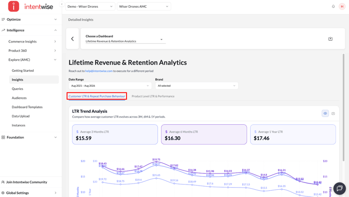The image size is (349, 197).
Task: Switch to Product Level LTR & Performance tab
Action: coord(153,96)
